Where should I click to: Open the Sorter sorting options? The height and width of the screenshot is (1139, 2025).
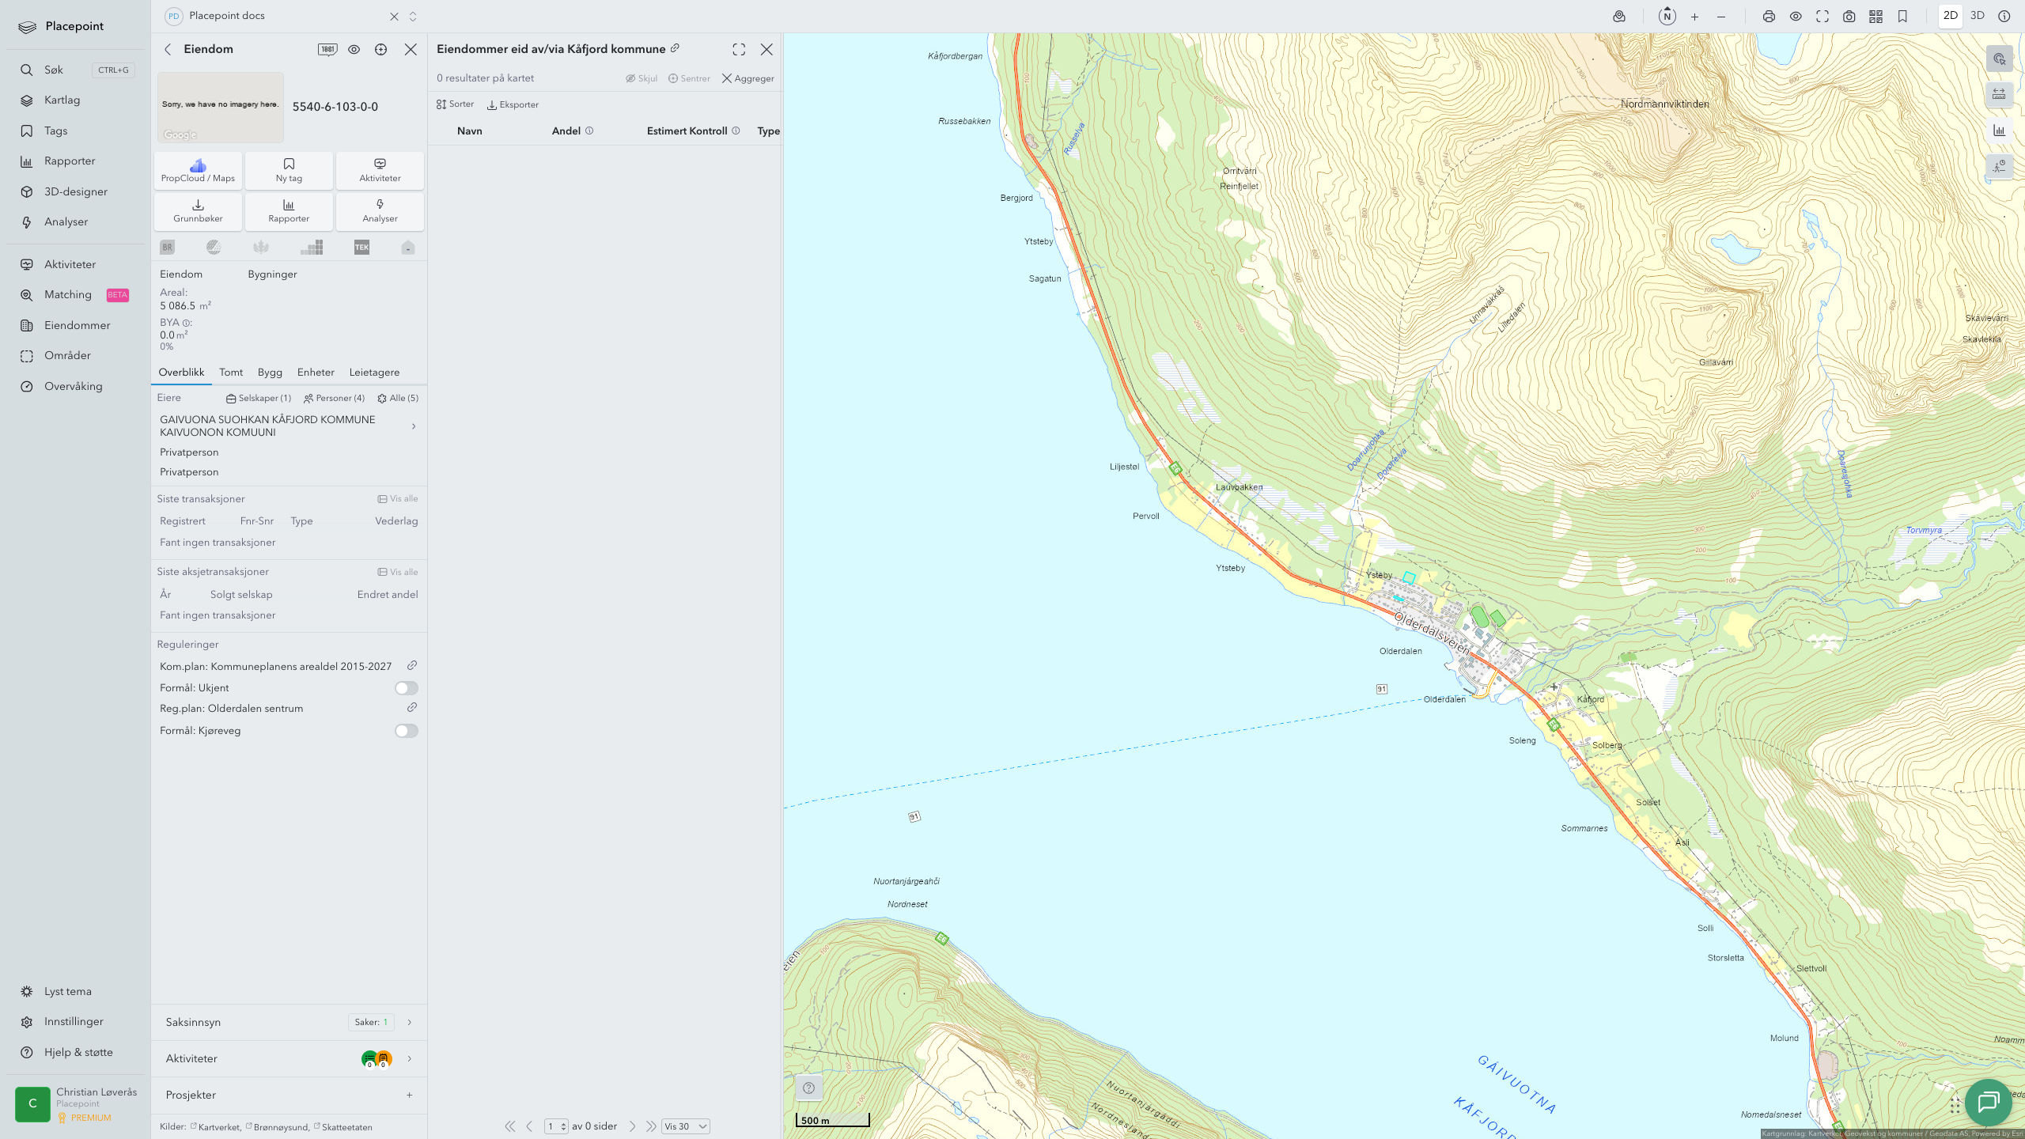coord(456,104)
